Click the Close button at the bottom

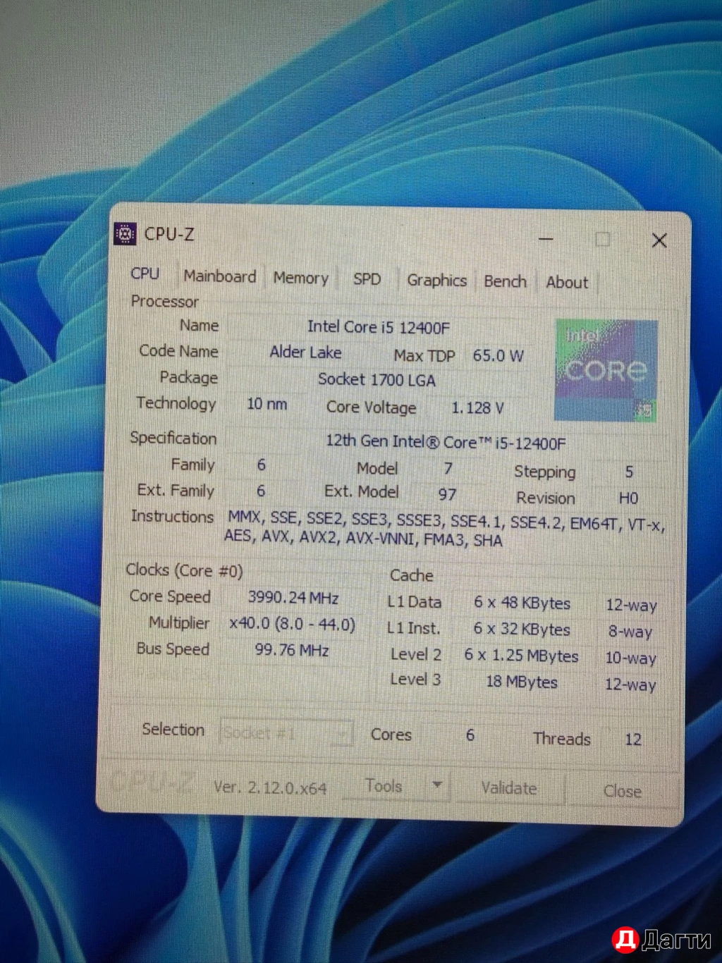click(x=622, y=791)
